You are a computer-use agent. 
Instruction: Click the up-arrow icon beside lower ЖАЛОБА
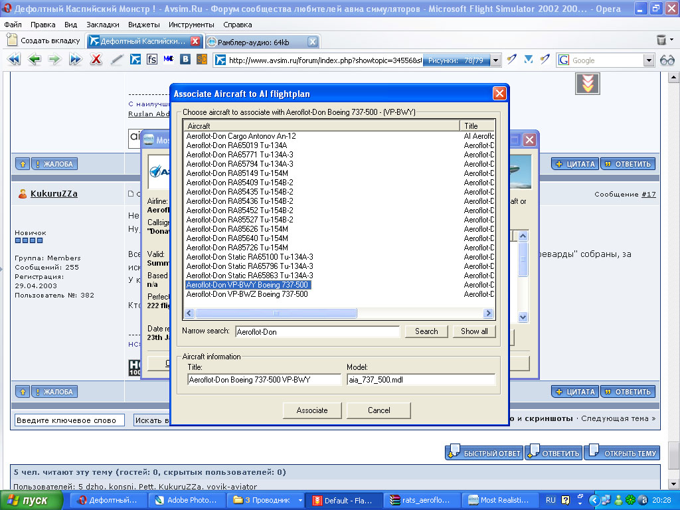tap(23, 392)
